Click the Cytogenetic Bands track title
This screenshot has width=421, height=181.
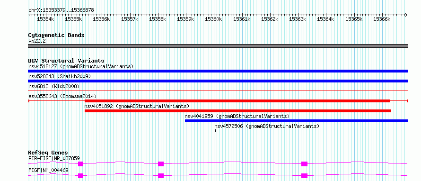click(x=56, y=35)
